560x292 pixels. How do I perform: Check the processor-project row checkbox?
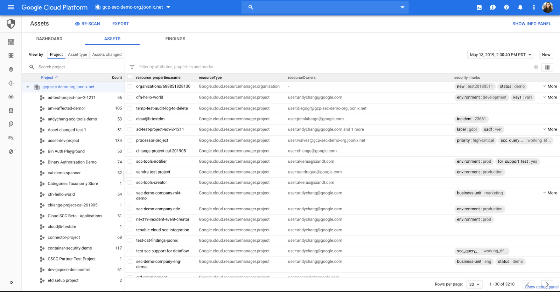tap(130, 140)
